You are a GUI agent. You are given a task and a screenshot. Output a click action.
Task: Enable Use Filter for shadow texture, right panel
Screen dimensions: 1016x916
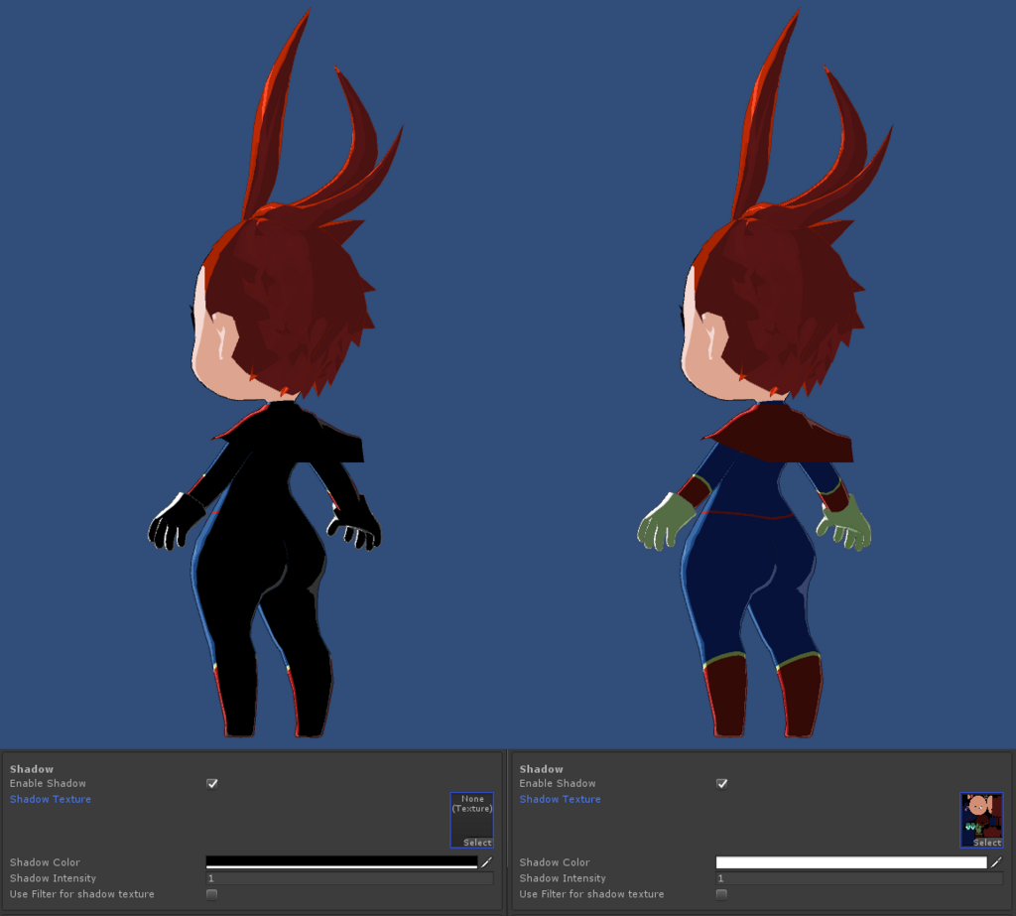(x=722, y=894)
